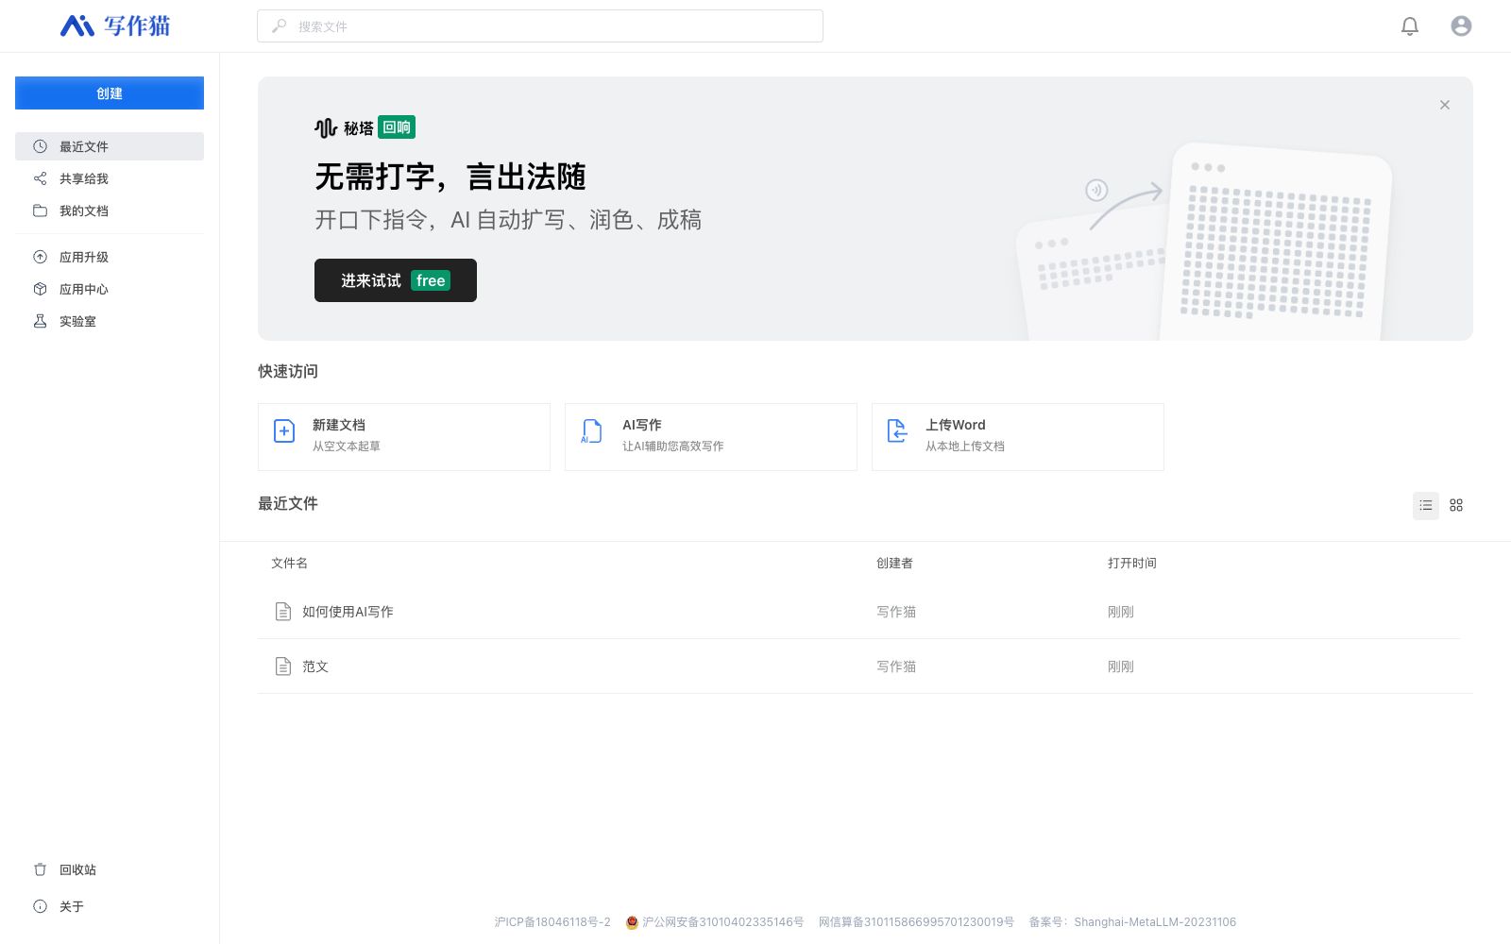The width and height of the screenshot is (1511, 944).
Task: Switch to grid view
Action: (1456, 506)
